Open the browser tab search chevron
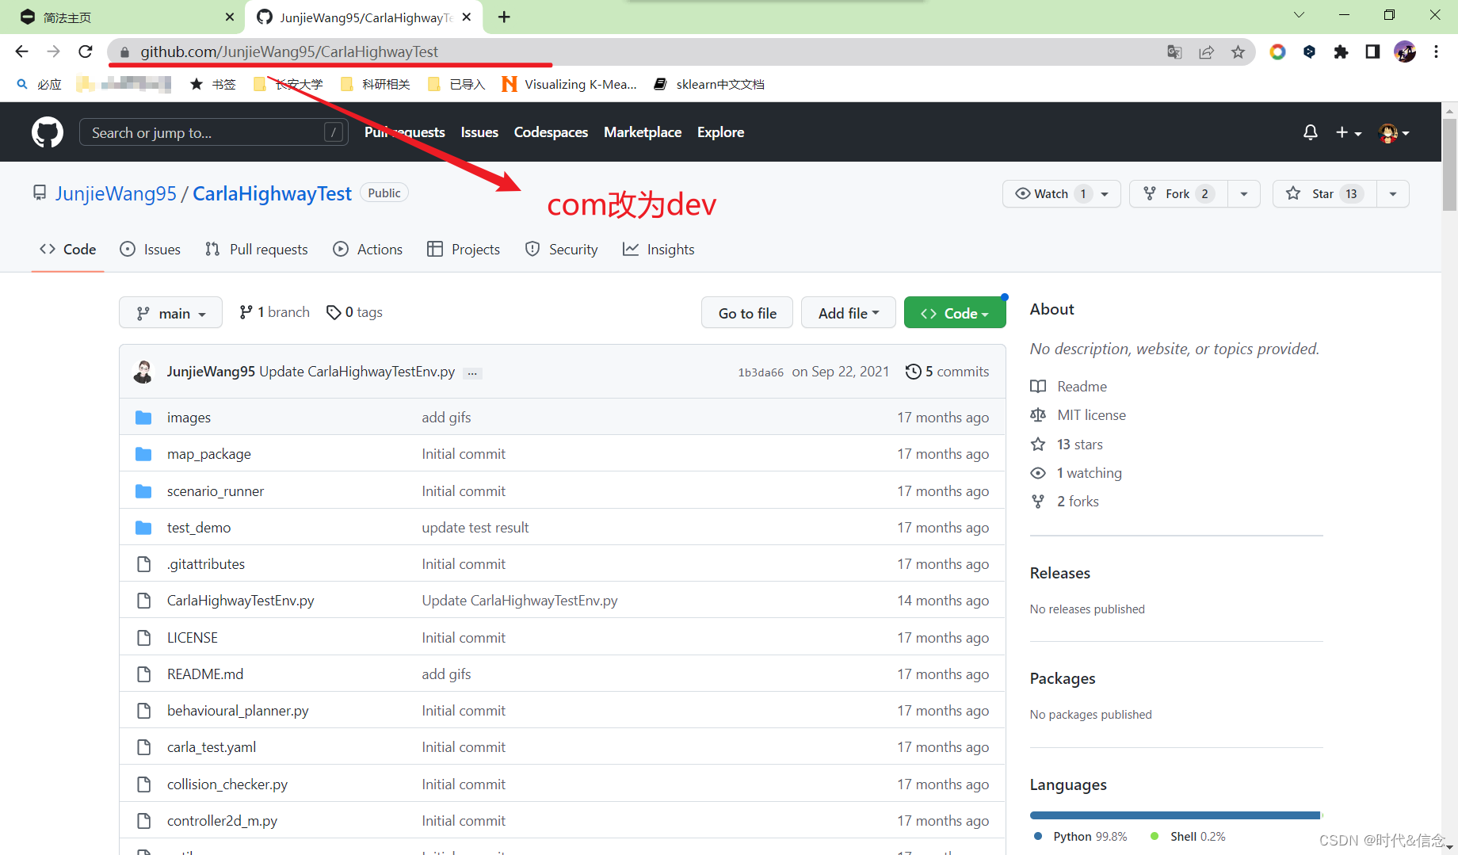 click(1299, 15)
